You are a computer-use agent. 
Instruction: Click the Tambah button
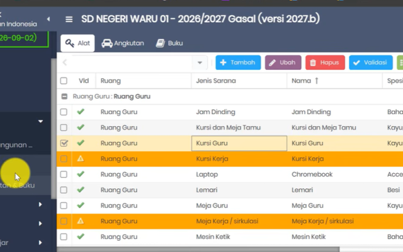(238, 62)
